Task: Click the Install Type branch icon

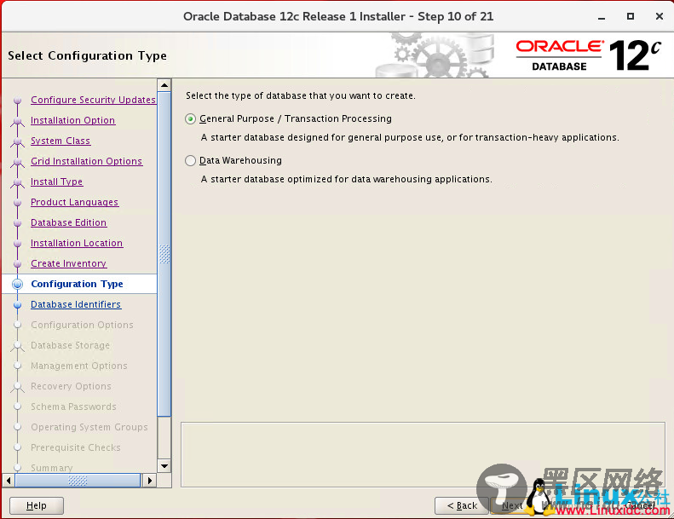Action: 17,183
